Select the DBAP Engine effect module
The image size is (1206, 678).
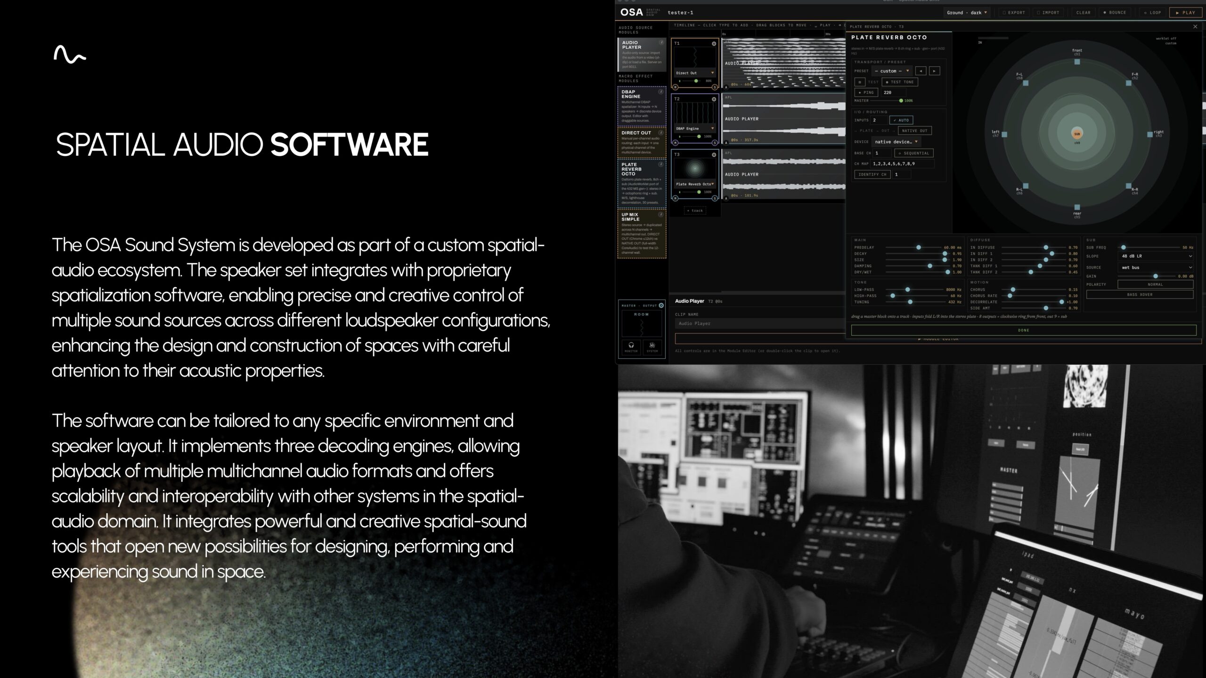pyautogui.click(x=642, y=106)
